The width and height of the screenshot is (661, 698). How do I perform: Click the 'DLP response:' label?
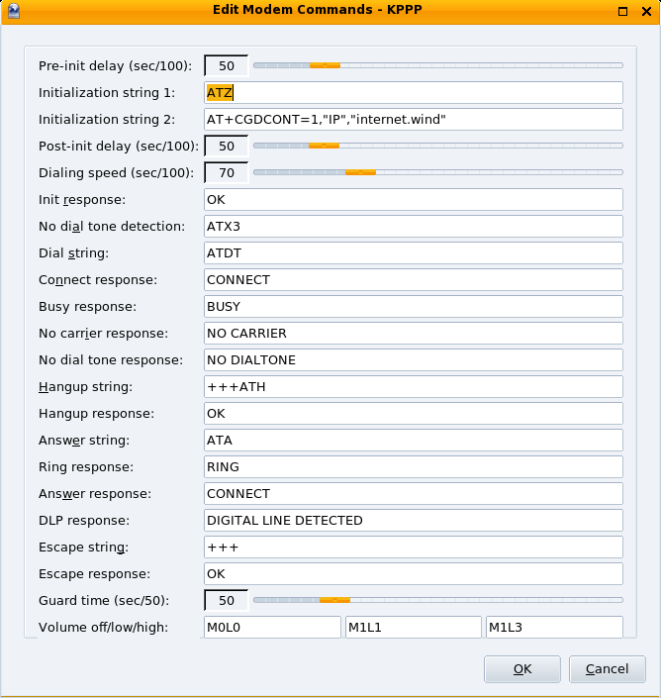click(x=84, y=521)
